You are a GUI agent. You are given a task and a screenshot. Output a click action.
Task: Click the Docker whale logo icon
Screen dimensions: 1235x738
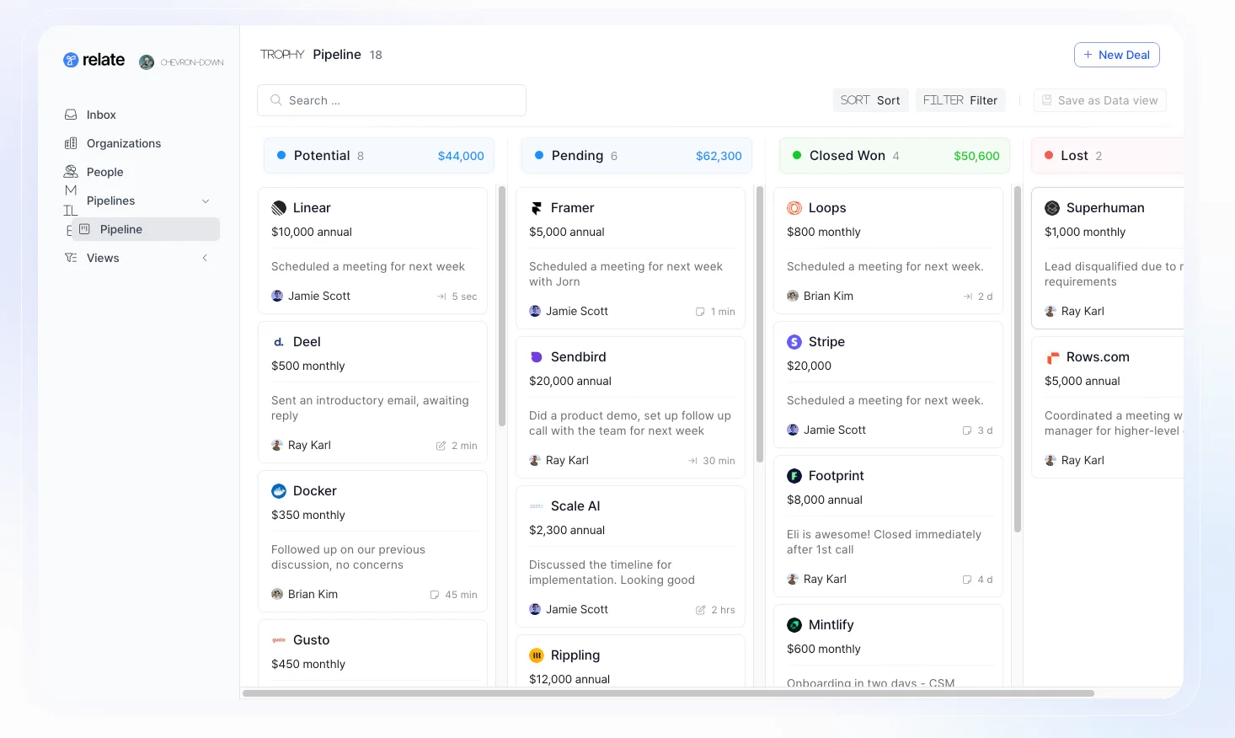click(x=279, y=491)
